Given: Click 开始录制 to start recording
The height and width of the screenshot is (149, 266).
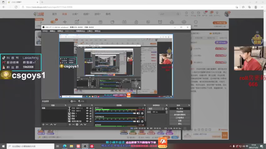Looking at the screenshot, I should tap(180, 112).
